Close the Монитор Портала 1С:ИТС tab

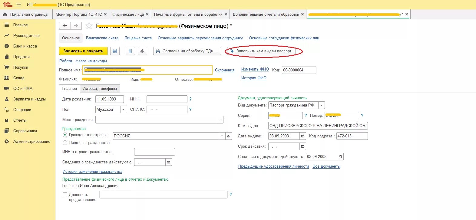(105, 14)
